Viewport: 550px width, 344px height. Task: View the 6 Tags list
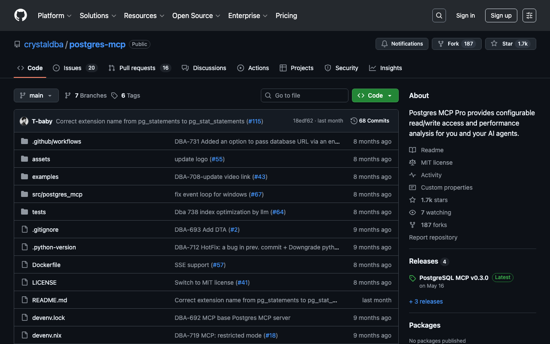125,95
